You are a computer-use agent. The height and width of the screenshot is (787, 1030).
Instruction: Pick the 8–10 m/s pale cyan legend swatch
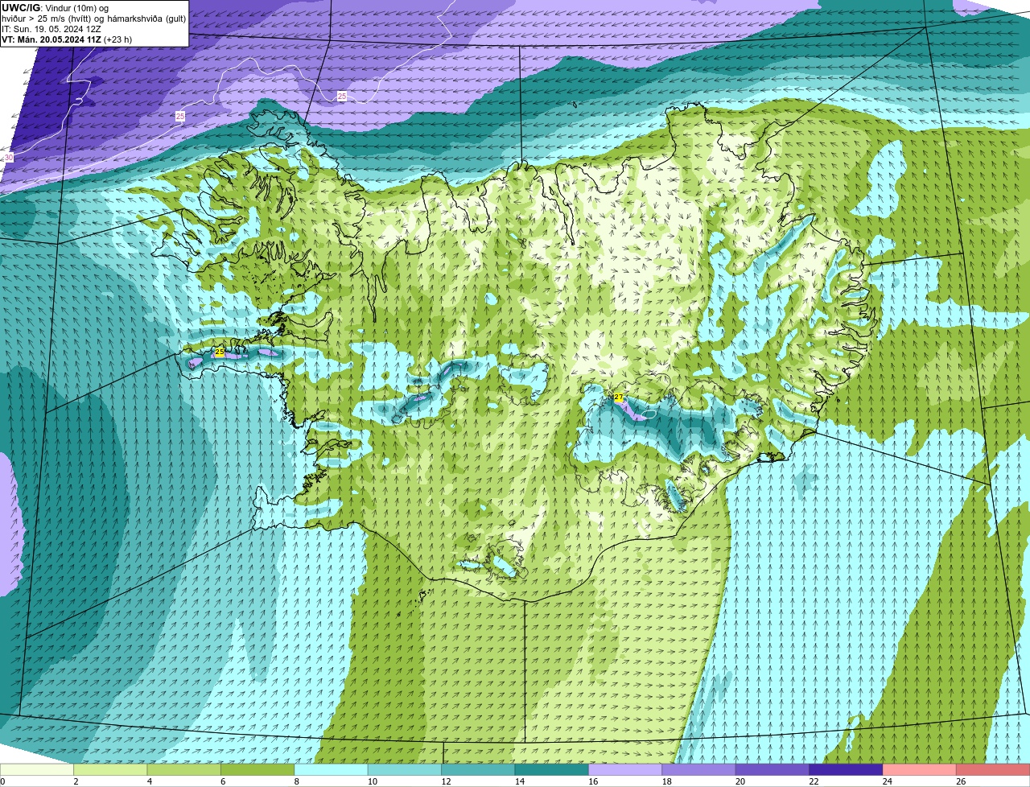pyautogui.click(x=331, y=769)
